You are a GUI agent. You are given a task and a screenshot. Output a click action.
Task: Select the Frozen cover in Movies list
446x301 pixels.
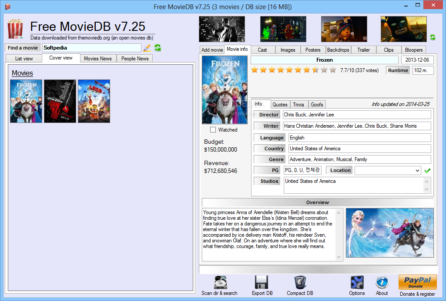[26, 101]
